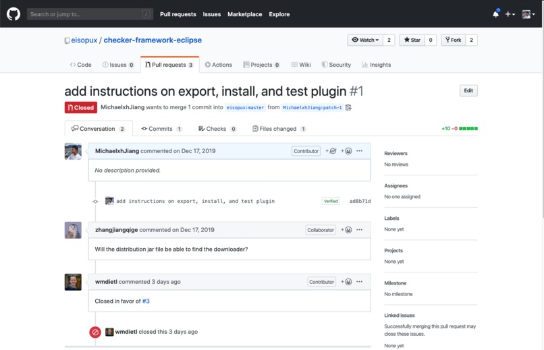Open options menu on MichaelxhJiang's comment
Image resolution: width=544 pixels, height=350 pixels.
click(x=360, y=151)
